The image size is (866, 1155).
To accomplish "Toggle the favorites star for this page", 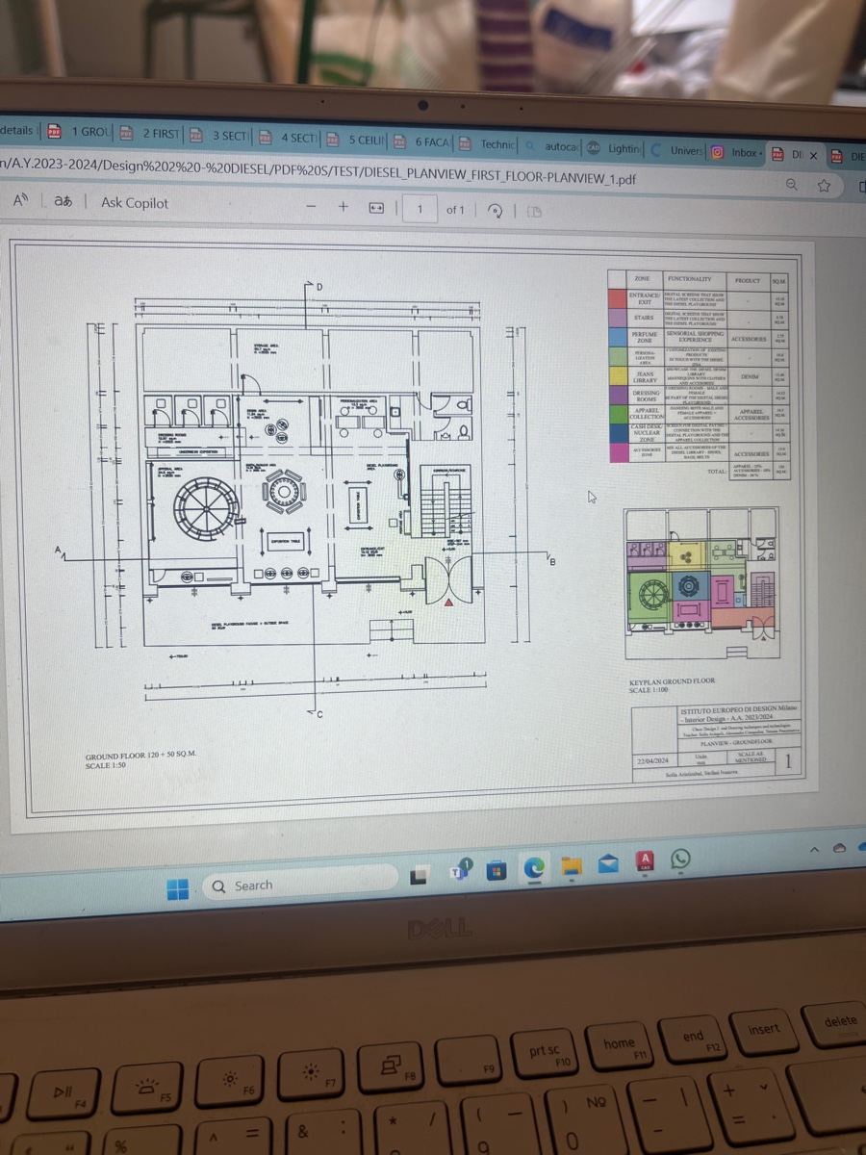I will [825, 185].
